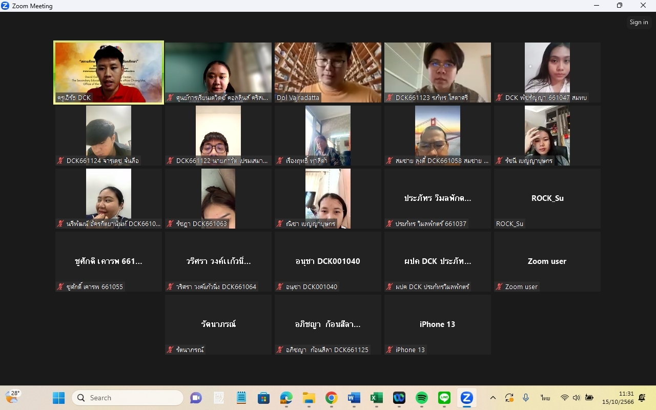Click the Zoom icon in taskbar

466,398
